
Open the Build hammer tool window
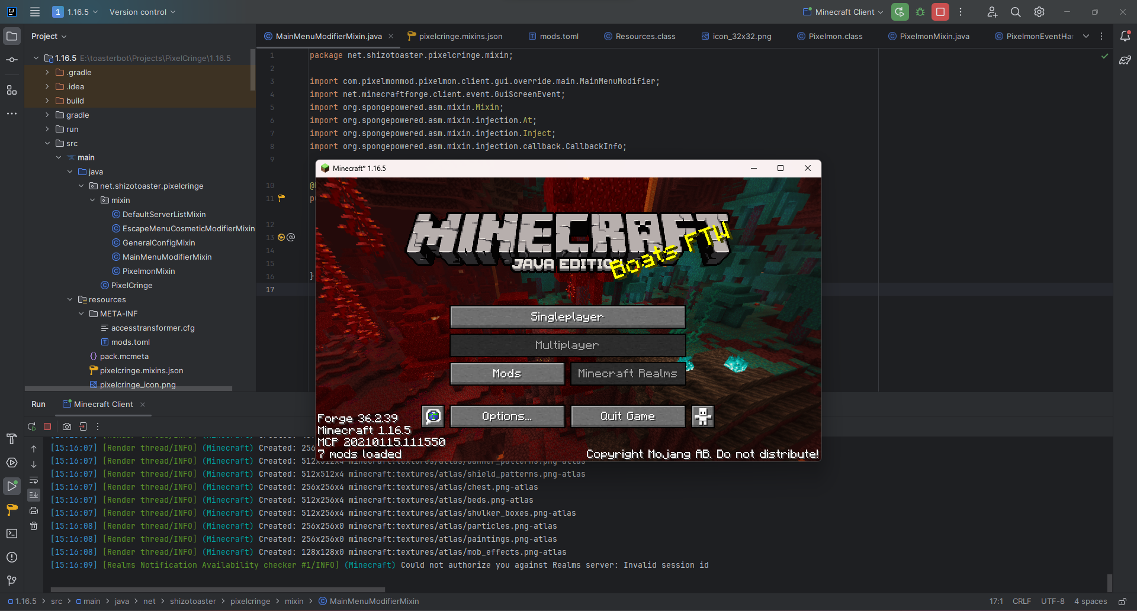[12, 439]
